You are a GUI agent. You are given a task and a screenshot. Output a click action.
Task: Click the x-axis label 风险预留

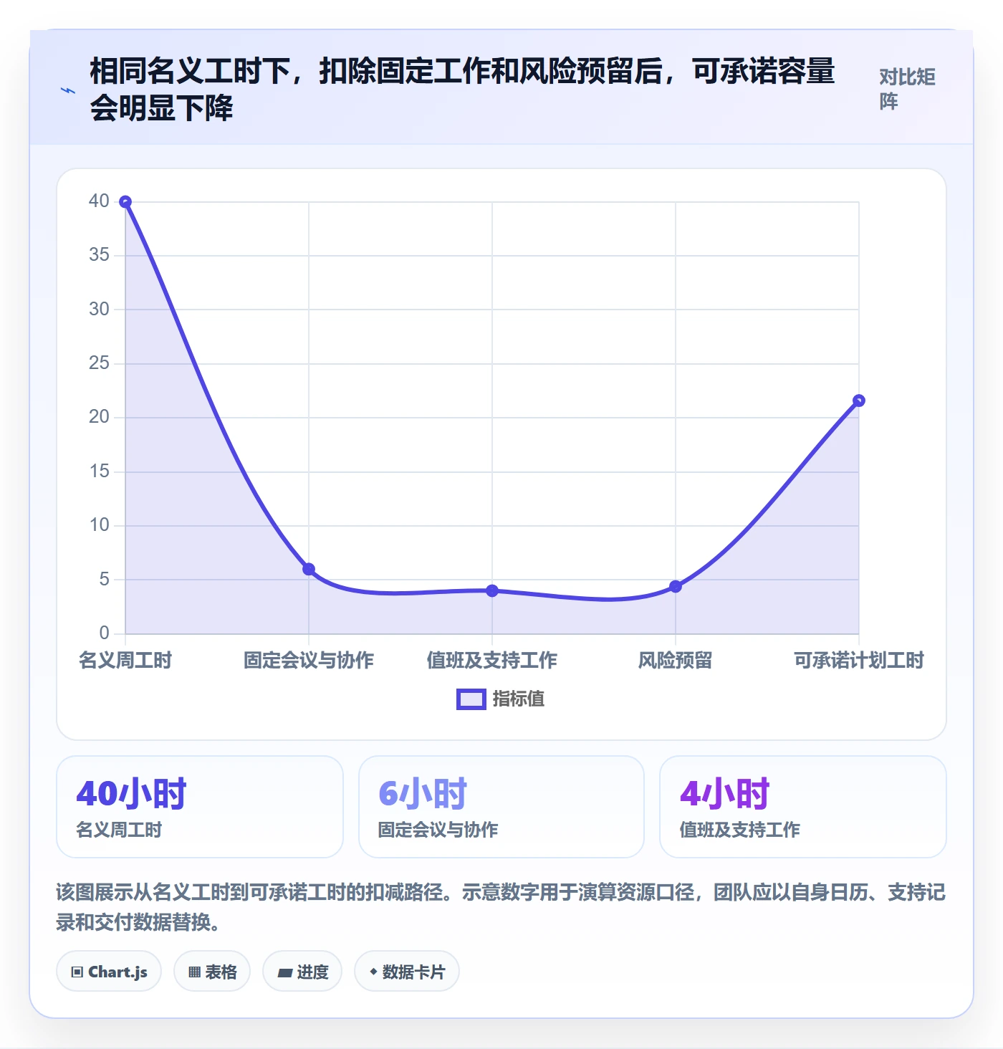[x=676, y=660]
